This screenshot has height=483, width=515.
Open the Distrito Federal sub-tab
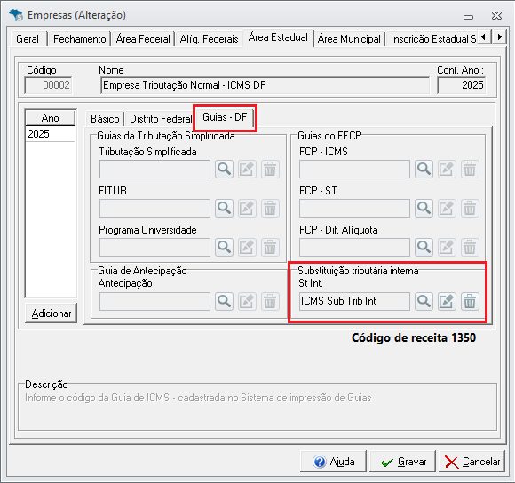pyautogui.click(x=161, y=119)
